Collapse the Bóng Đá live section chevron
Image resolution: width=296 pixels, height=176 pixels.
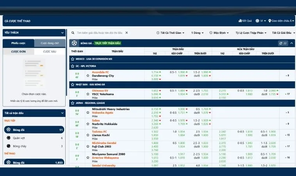tap(292, 43)
